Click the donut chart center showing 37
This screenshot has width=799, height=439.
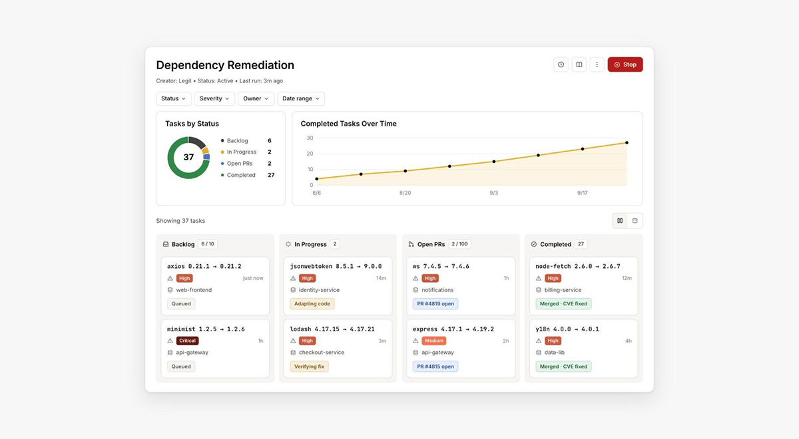188,158
